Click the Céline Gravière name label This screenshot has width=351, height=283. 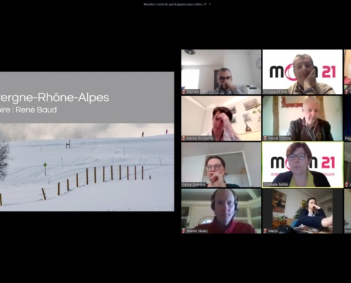click(x=194, y=185)
